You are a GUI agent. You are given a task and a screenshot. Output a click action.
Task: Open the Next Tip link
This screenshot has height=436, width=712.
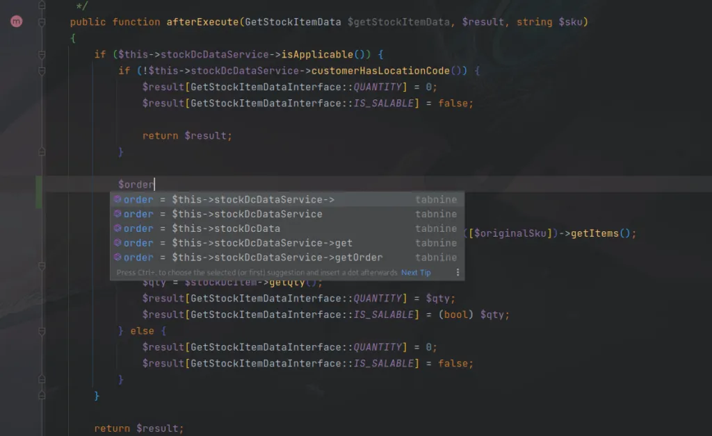[415, 272]
